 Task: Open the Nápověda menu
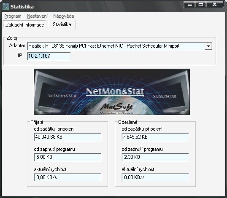pyautogui.click(x=64, y=16)
